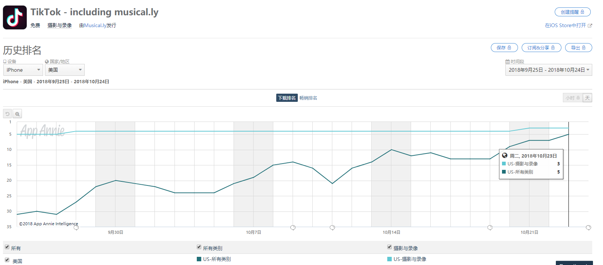Open the 美国 country dropdown
The width and height of the screenshot is (603, 265).
pyautogui.click(x=65, y=70)
